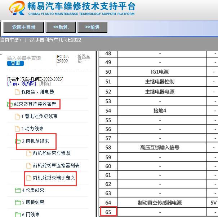Click terminal number 48 cell

[x=108, y=53]
